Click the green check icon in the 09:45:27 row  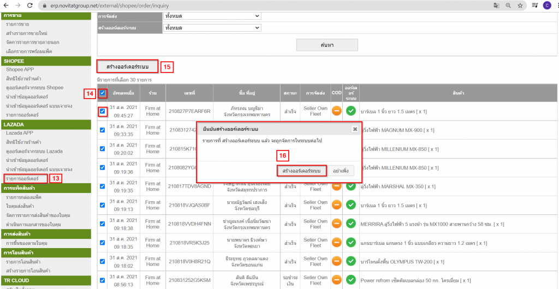pos(350,111)
